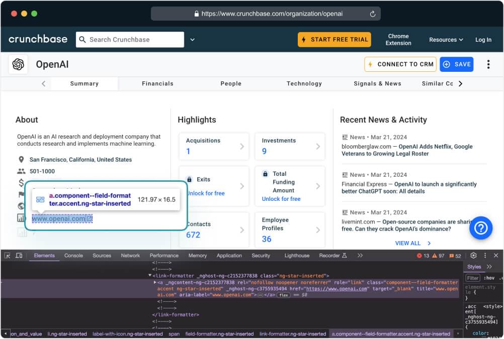The image size is (504, 339).
Task: Reload the page from the address bar
Action: point(373,14)
